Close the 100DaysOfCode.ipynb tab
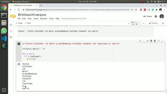The image size is (167, 94). [37, 5]
